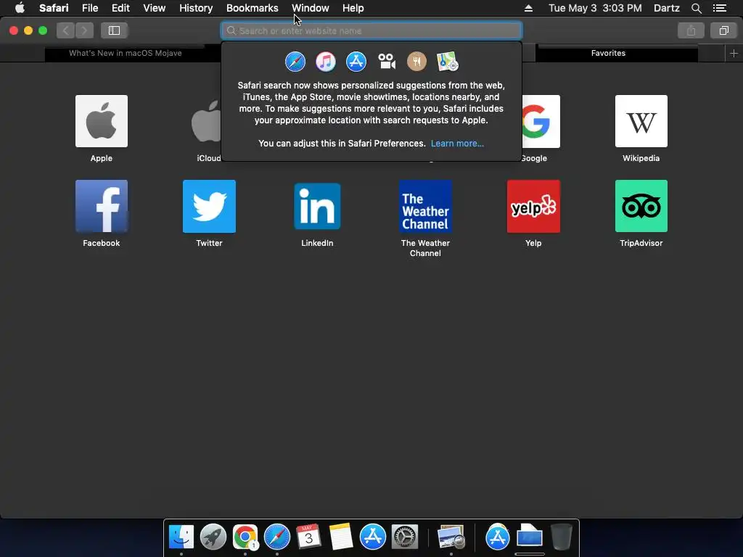Open the iCloud favorite tile
Viewport: 743px width, 557px height.
point(206,121)
